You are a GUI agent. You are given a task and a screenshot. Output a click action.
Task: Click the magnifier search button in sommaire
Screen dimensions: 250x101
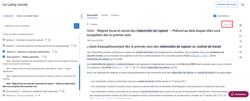coord(76,26)
